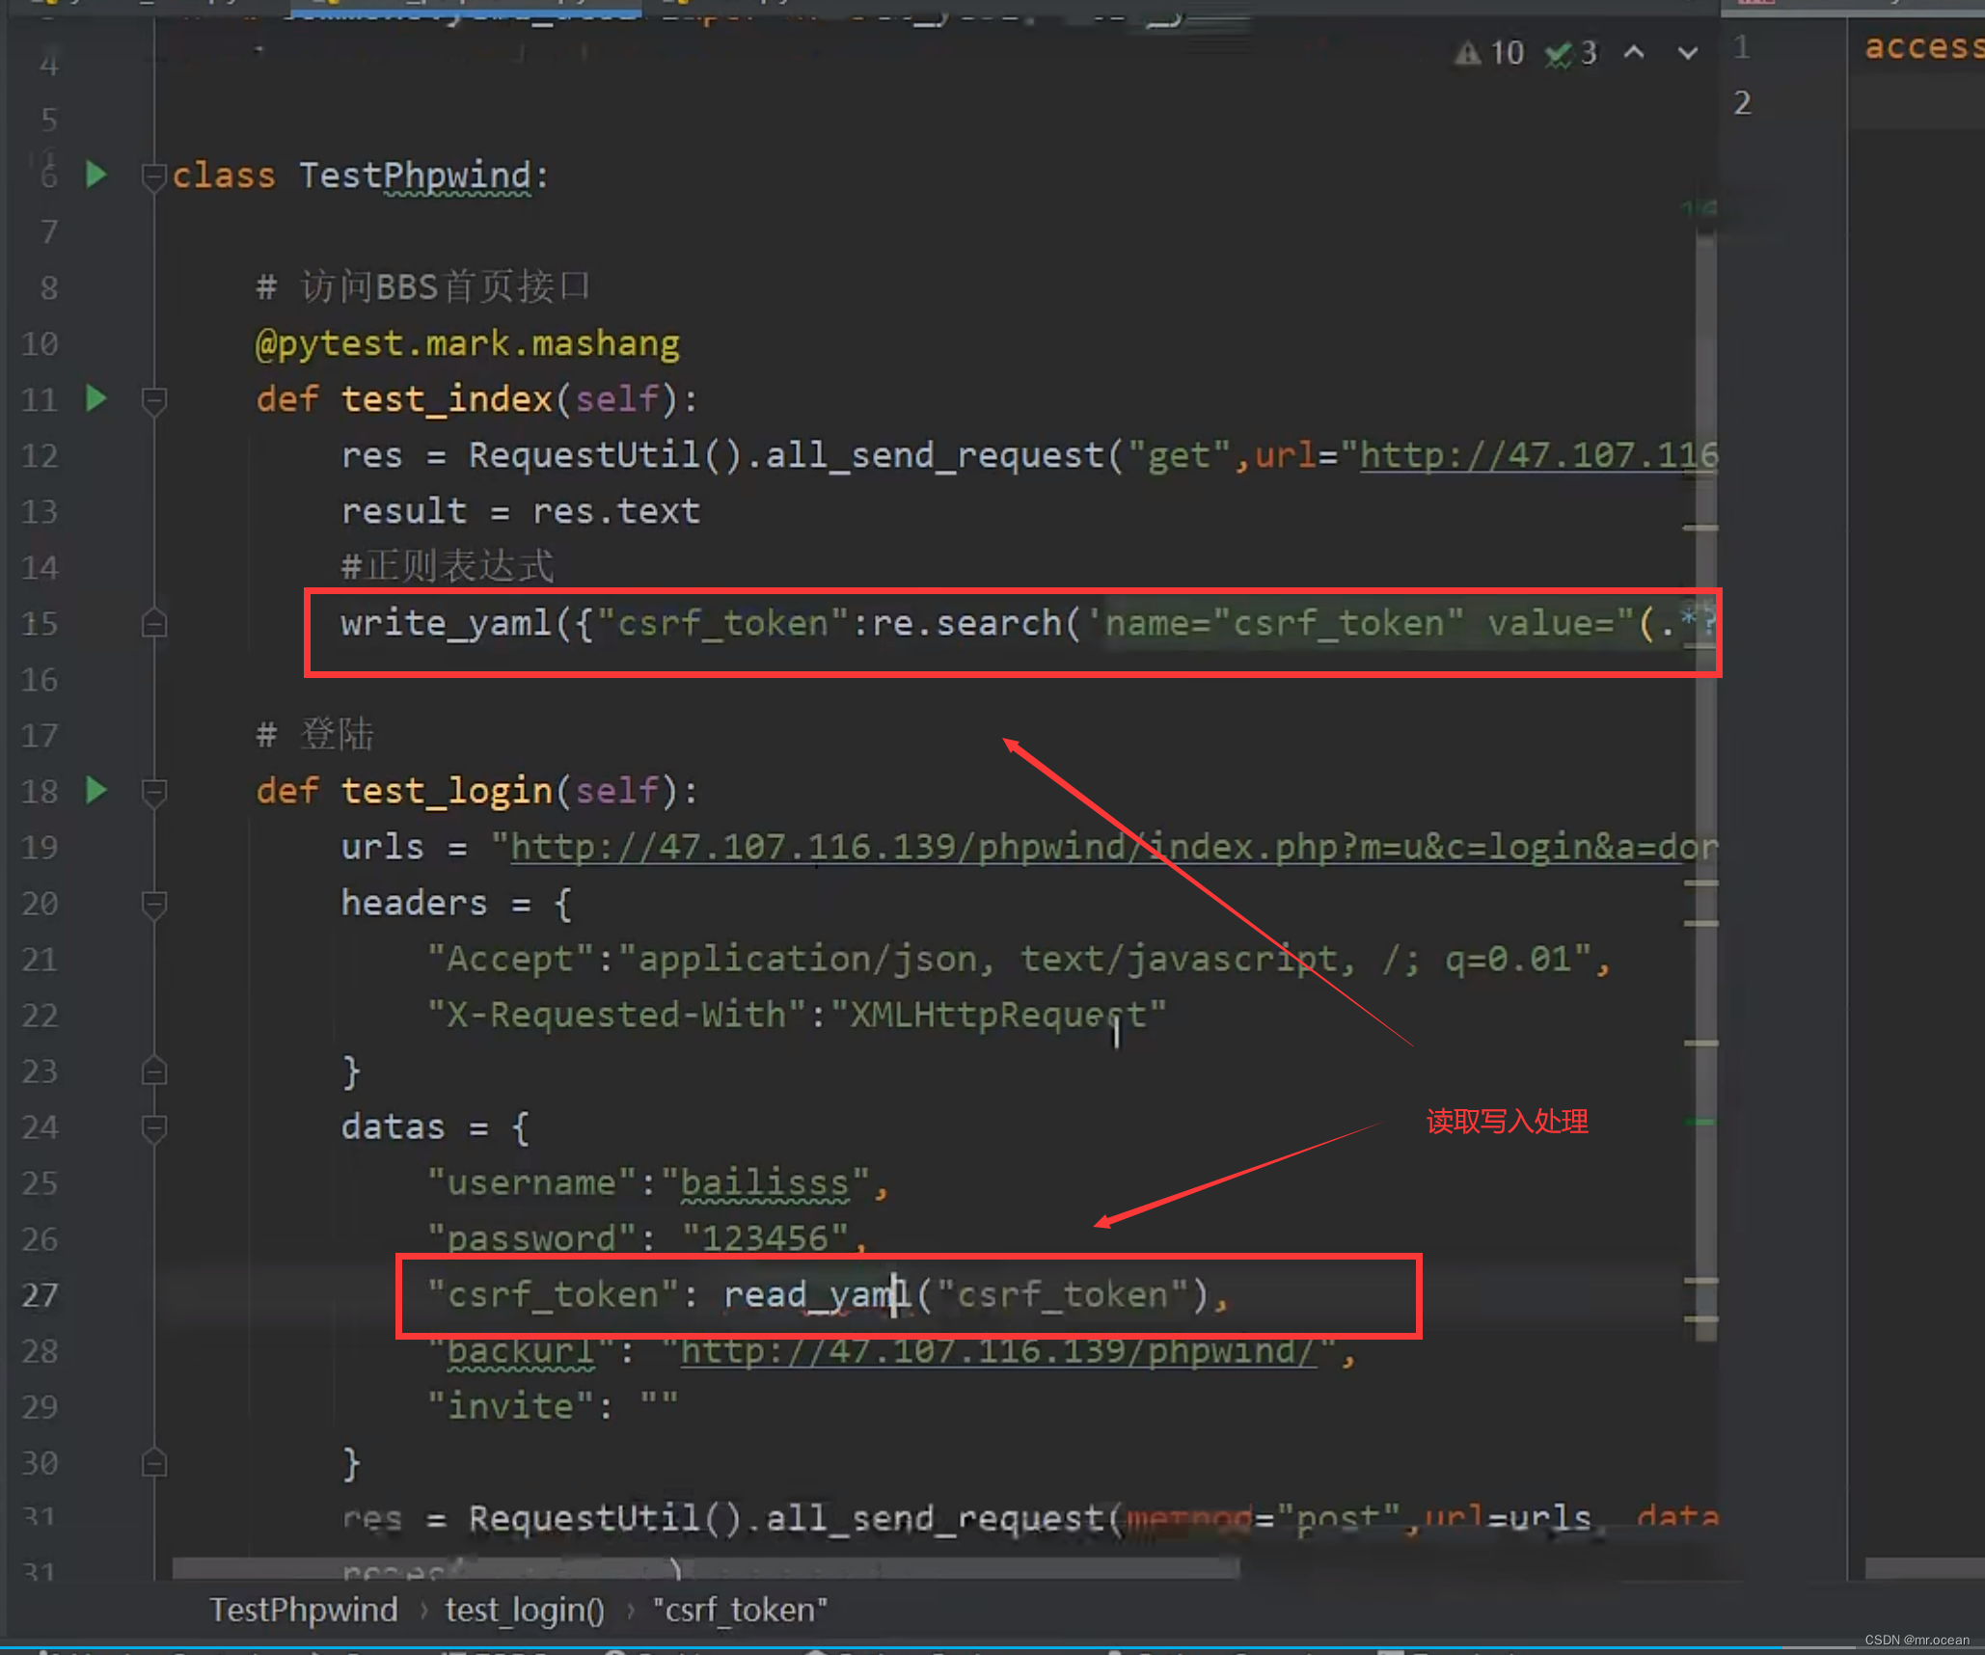Click run icon beside test_index
This screenshot has height=1655, width=1985.
point(95,397)
